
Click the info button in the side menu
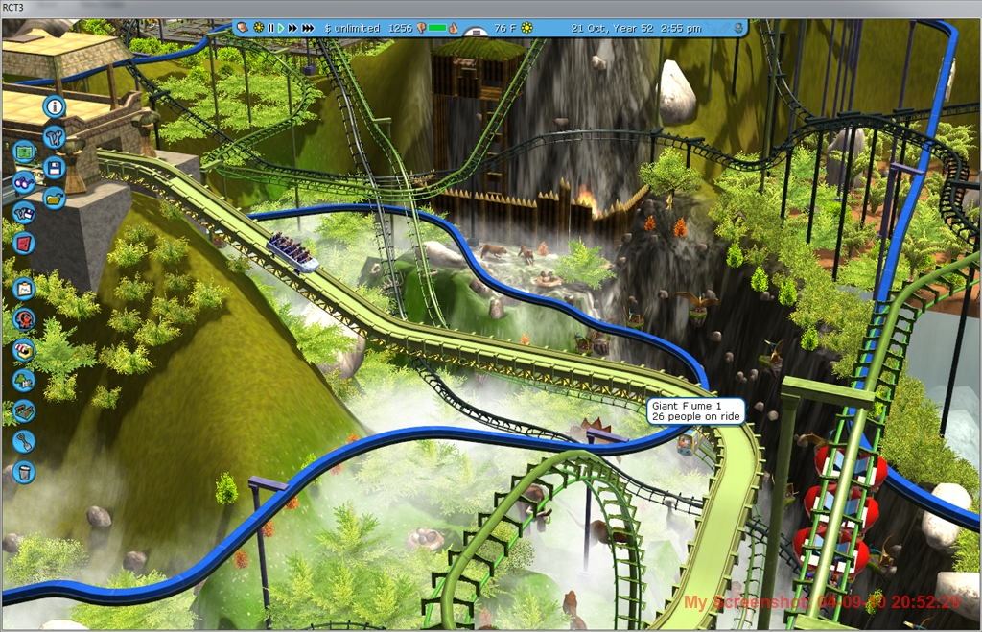click(54, 106)
